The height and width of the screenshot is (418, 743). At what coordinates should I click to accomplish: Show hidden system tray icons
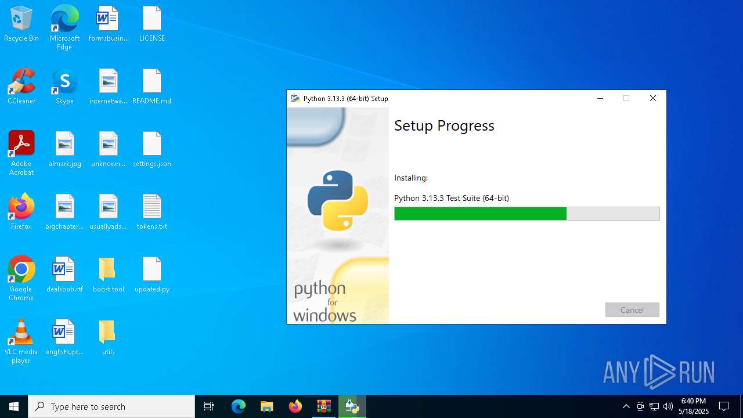click(626, 406)
